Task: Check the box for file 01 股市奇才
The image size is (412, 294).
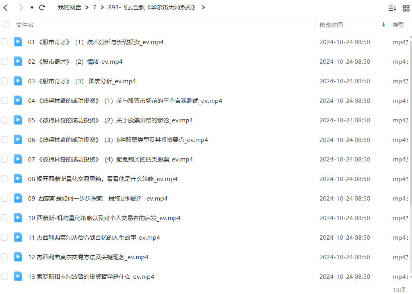Action: (5, 42)
